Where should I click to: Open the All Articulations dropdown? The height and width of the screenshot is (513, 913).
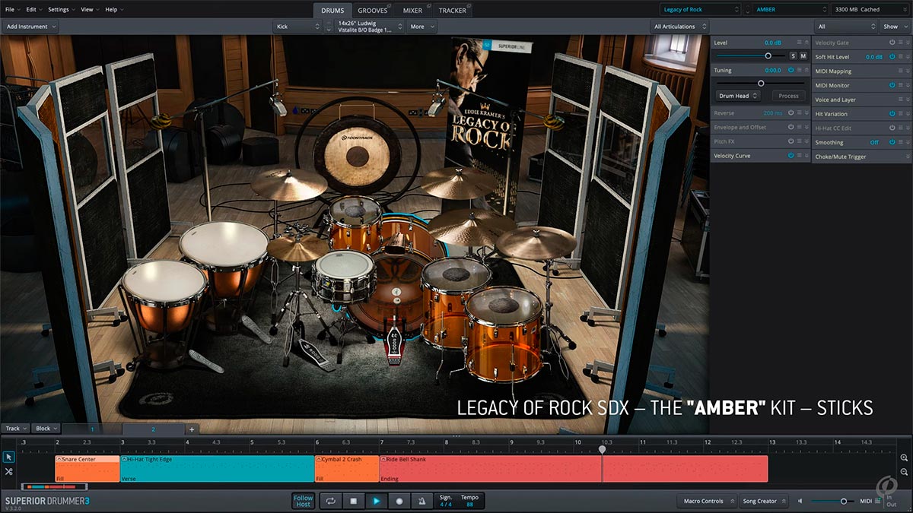pyautogui.click(x=680, y=27)
